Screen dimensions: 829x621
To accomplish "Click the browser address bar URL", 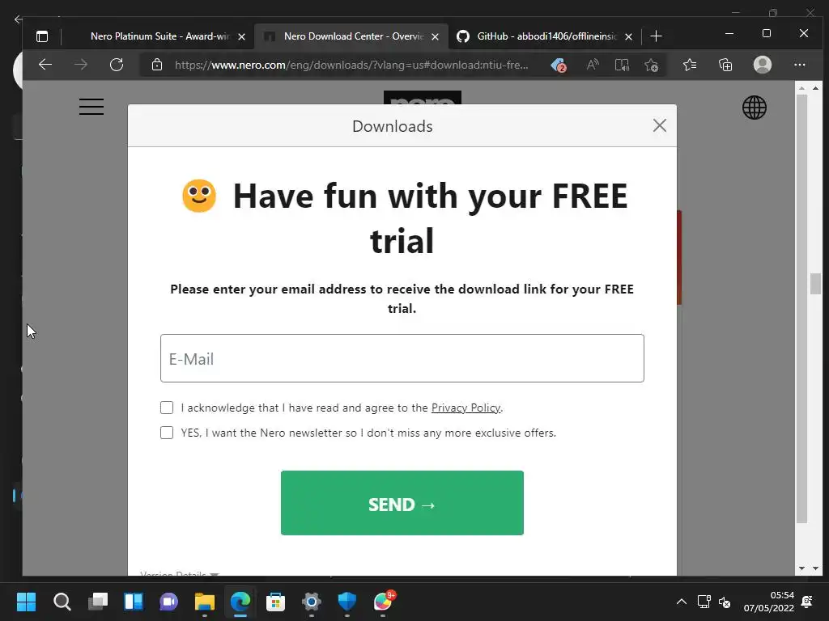I will coord(351,65).
